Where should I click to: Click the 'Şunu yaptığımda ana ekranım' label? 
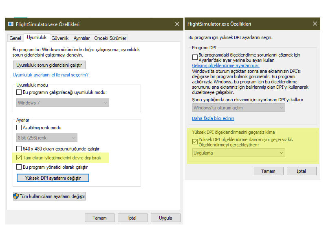[x=248, y=100]
